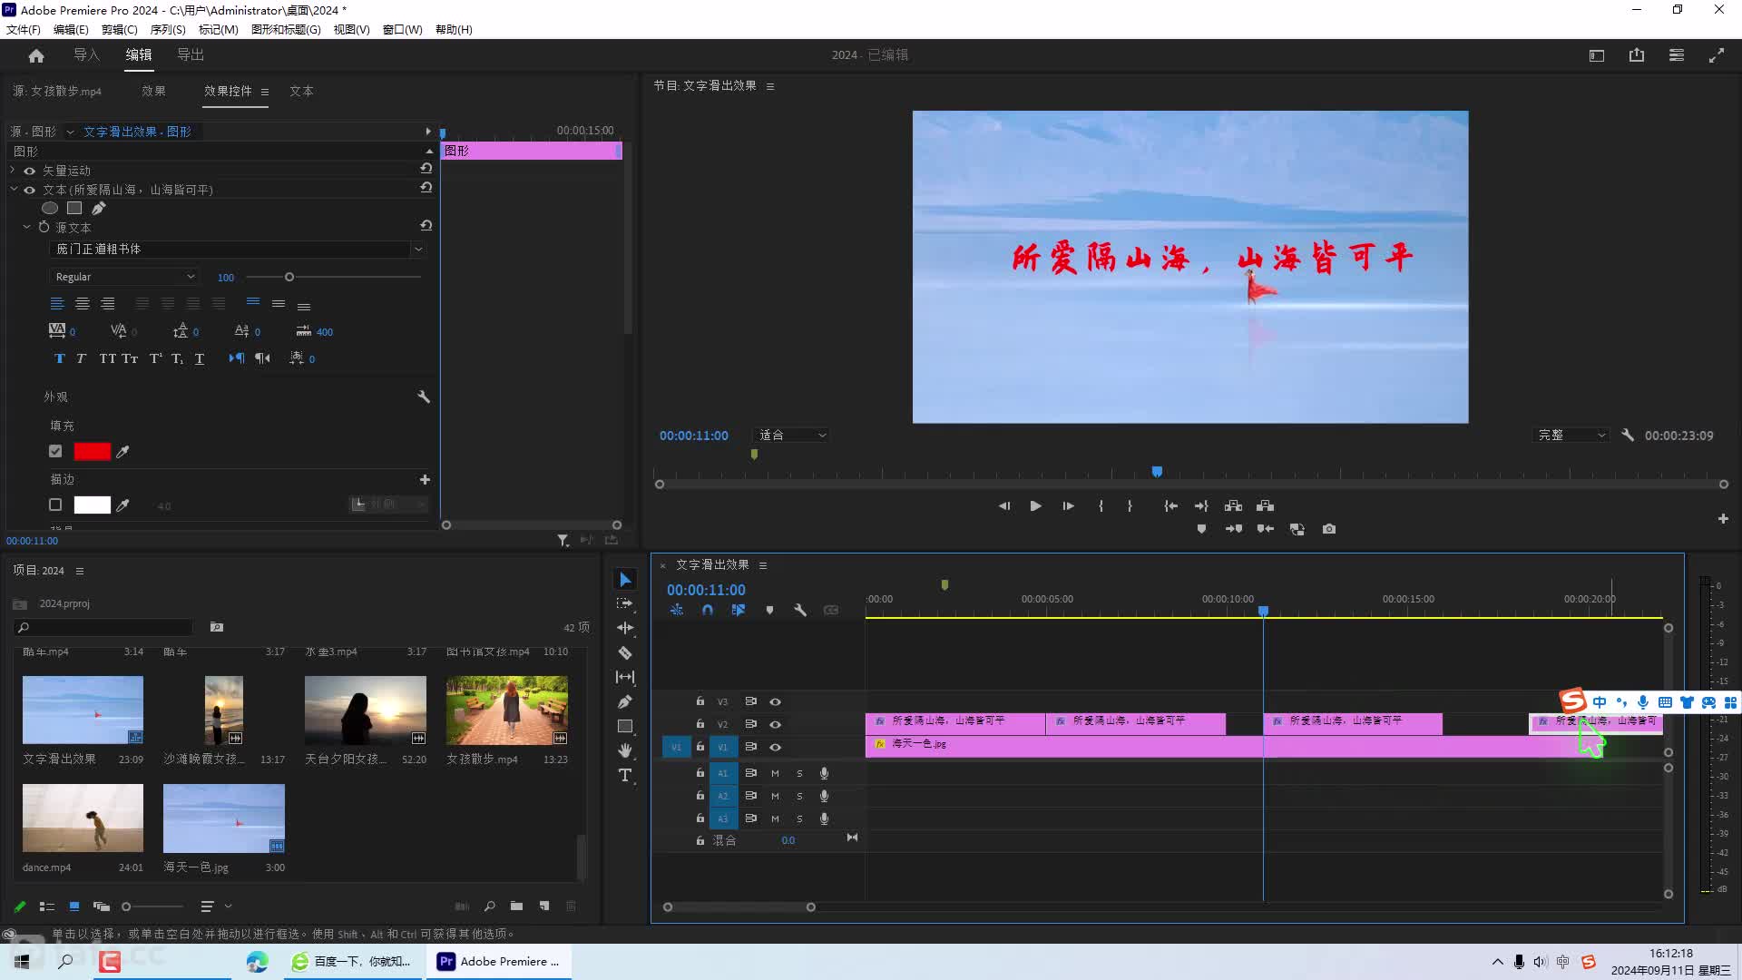
Task: Click New Bin folder icon in Project panel
Action: [516, 906]
